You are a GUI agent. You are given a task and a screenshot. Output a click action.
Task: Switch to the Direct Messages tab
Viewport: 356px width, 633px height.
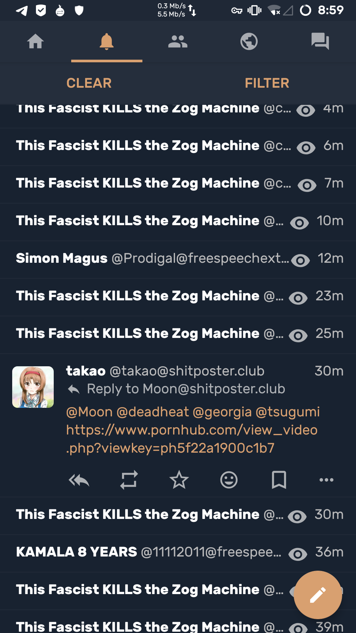pyautogui.click(x=320, y=42)
